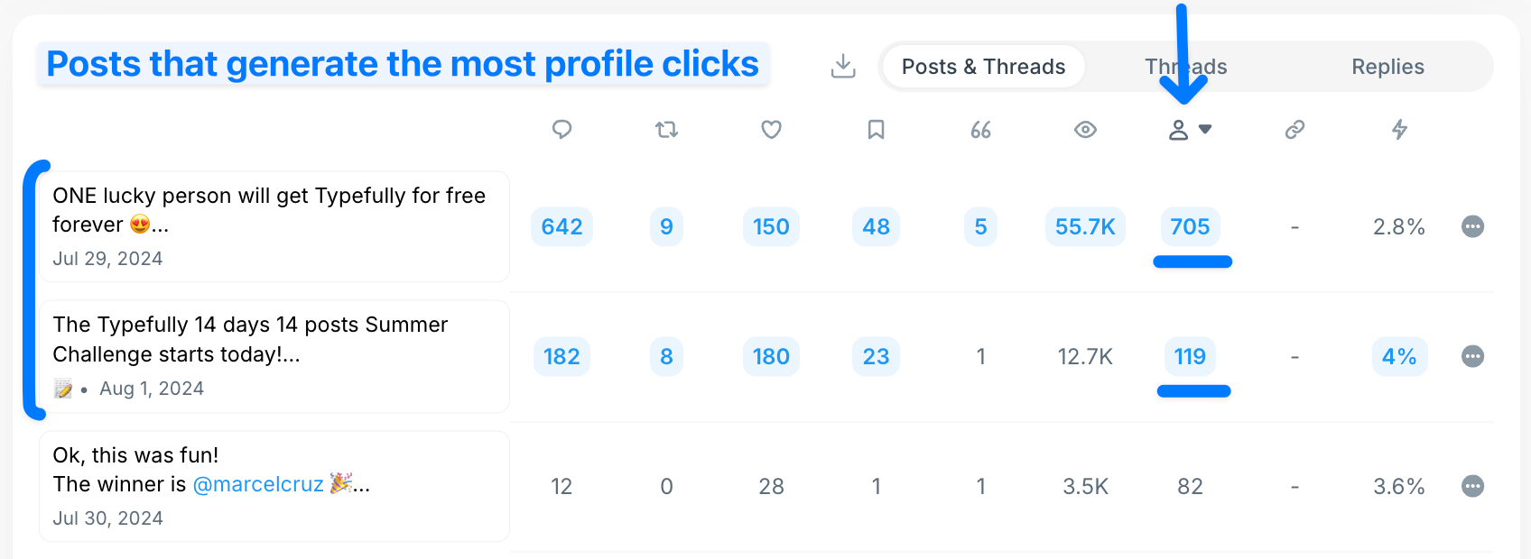
Task: Switch to the Threads tab
Action: click(1185, 66)
